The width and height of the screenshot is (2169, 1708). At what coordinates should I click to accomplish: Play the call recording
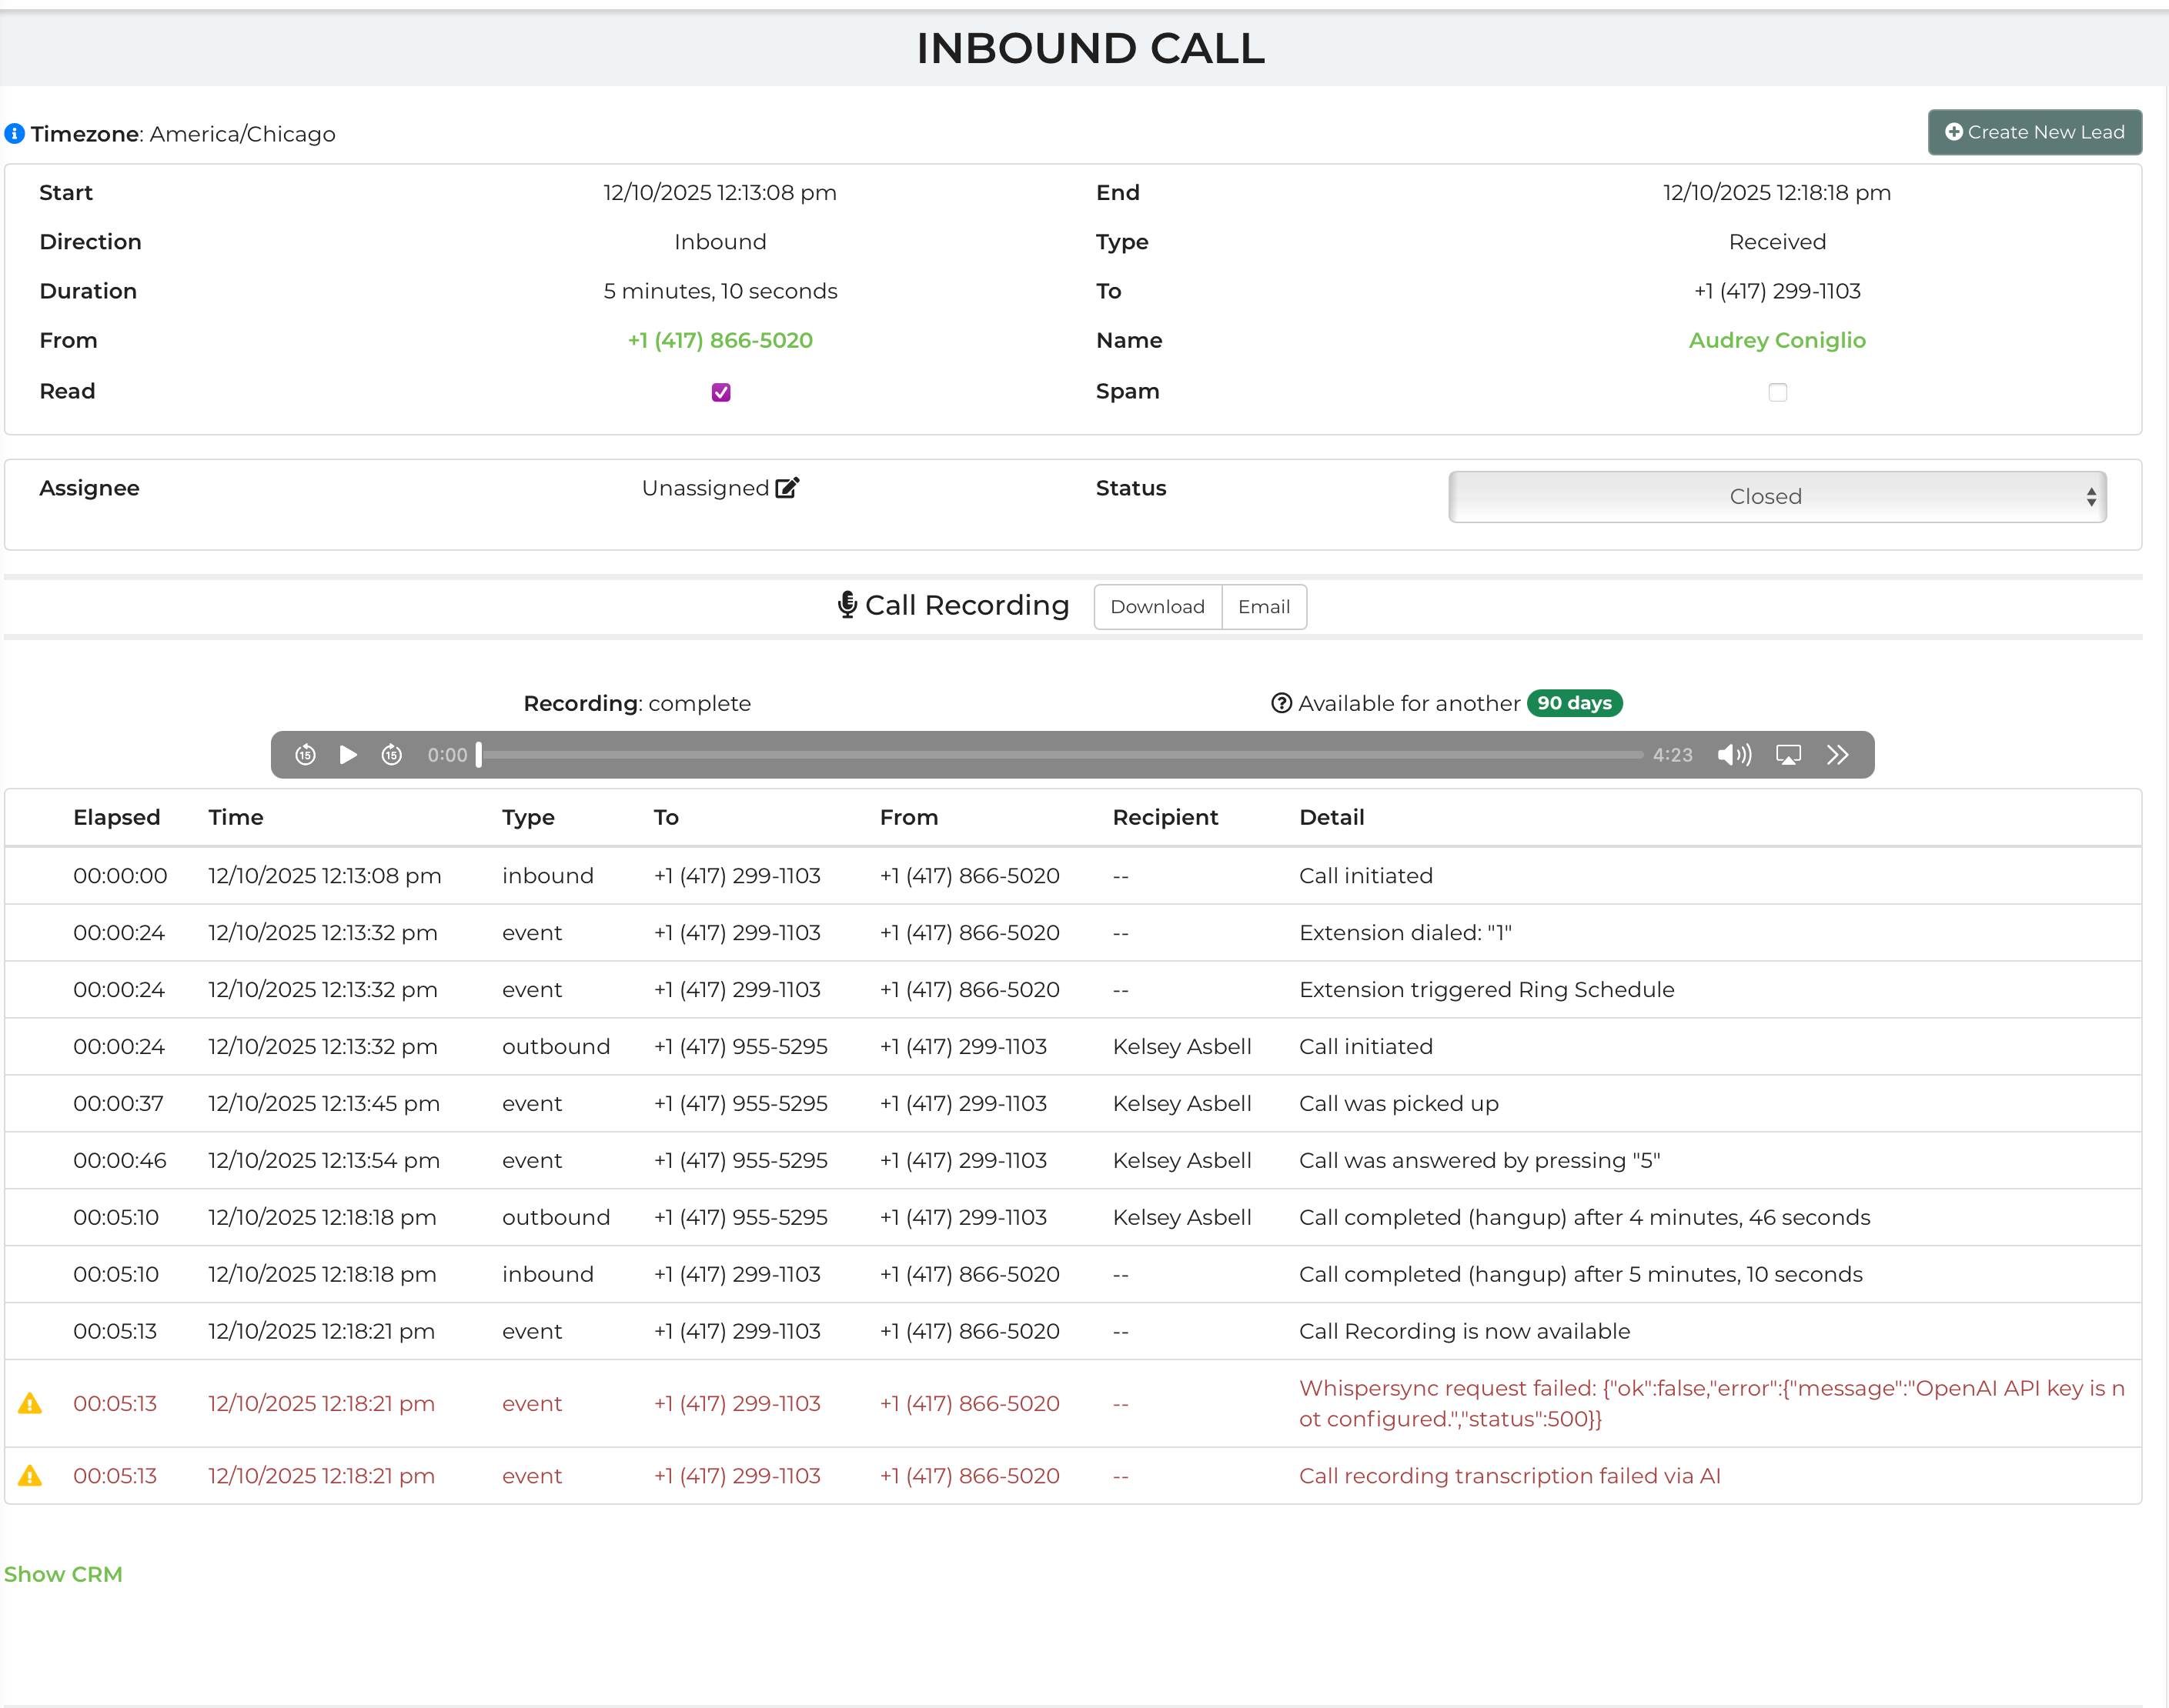348,755
